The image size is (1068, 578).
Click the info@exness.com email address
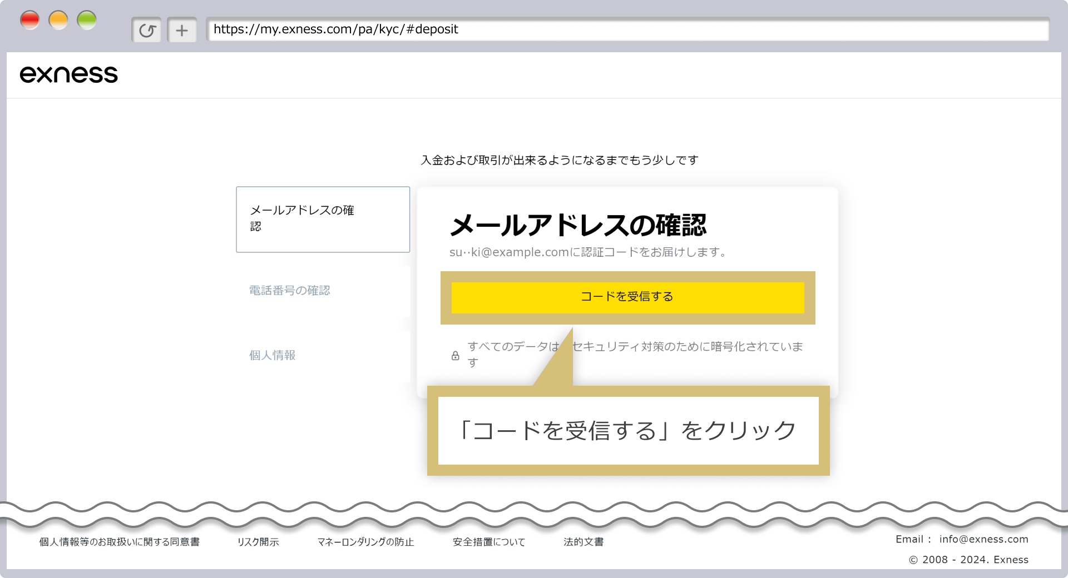[983, 539]
